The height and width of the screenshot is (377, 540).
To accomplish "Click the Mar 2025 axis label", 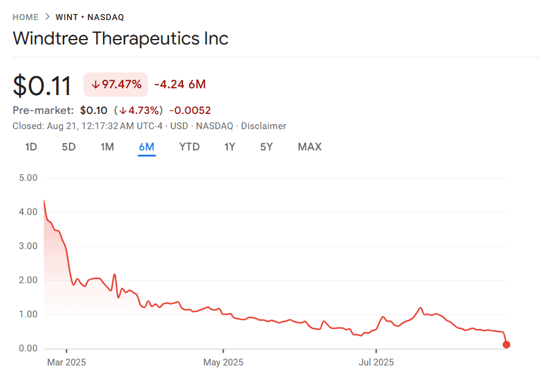I will [x=66, y=362].
